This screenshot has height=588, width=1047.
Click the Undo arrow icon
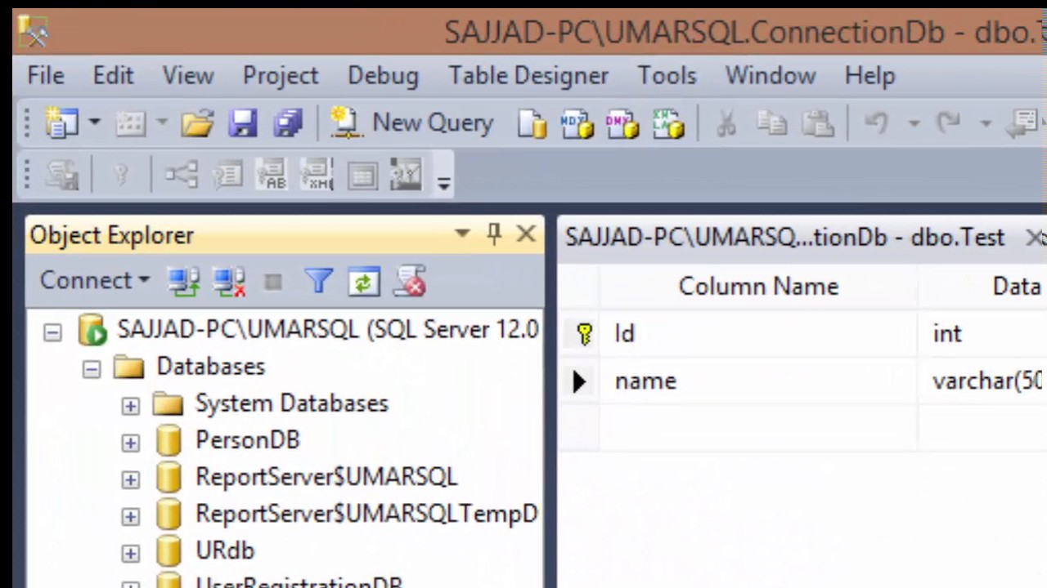pos(876,123)
